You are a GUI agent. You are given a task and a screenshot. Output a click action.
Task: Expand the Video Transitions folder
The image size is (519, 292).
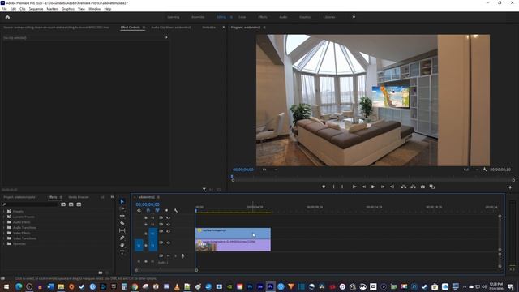(x=4, y=238)
